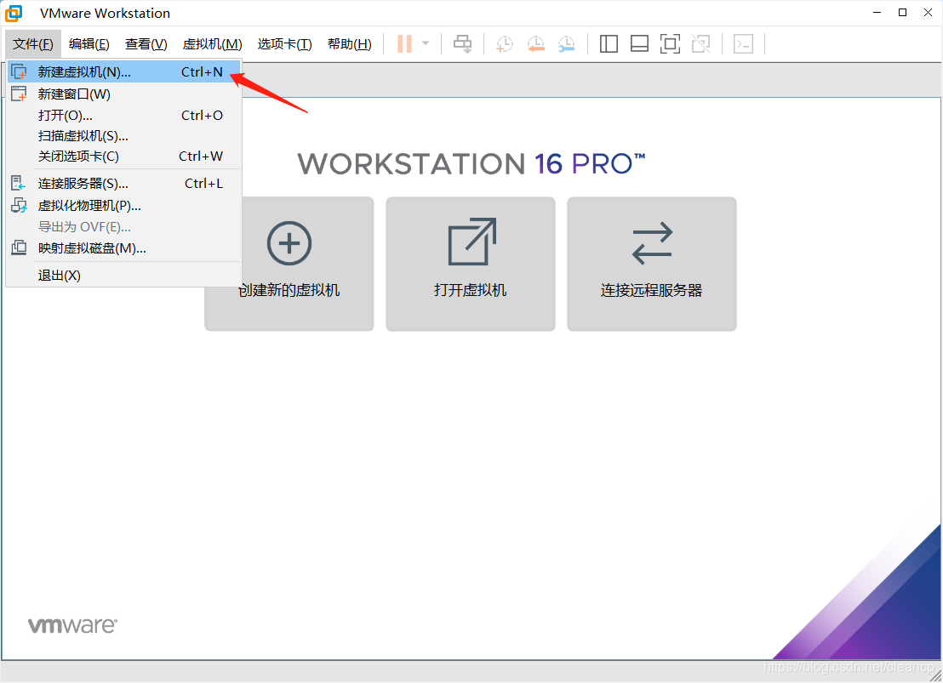Minimize the VMware Workstation window
This screenshot has width=943, height=683.
coord(877,13)
